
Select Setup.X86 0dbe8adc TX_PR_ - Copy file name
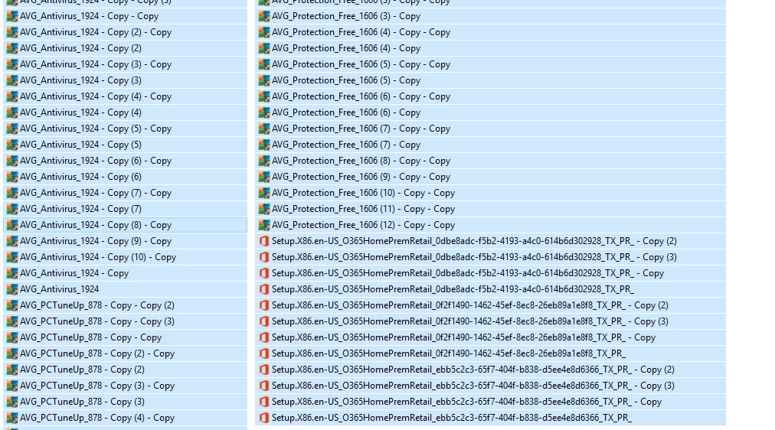coord(468,273)
